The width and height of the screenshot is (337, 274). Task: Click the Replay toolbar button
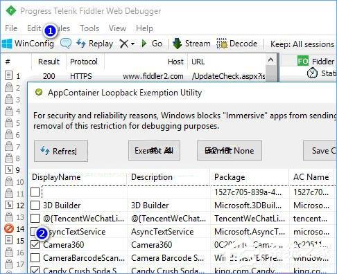pyautogui.click(x=95, y=44)
